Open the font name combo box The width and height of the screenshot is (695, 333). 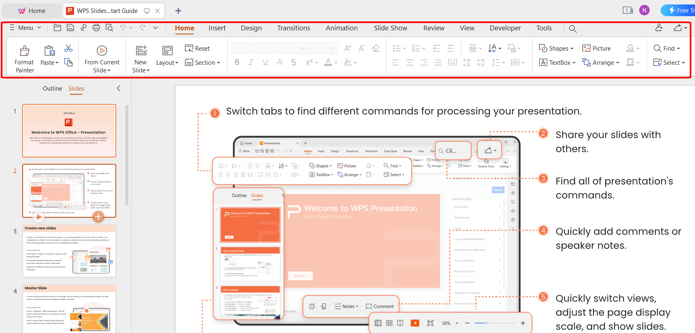tap(270, 48)
